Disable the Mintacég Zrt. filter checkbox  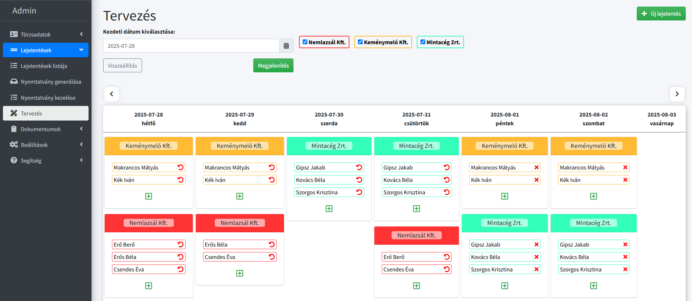point(423,42)
